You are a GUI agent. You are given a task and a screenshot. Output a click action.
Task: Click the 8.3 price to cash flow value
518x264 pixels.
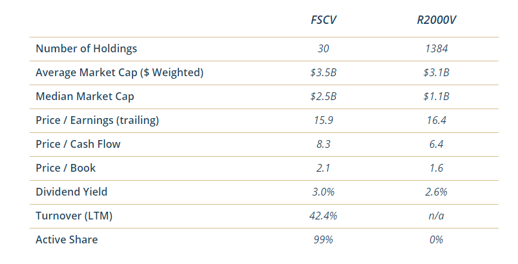(324, 144)
